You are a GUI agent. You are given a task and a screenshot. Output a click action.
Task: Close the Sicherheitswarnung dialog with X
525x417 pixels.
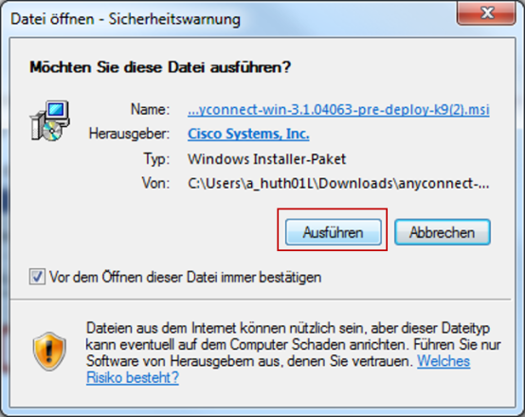click(486, 13)
